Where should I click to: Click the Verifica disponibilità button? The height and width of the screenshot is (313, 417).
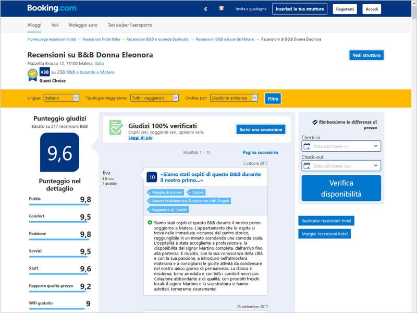tap(341, 188)
